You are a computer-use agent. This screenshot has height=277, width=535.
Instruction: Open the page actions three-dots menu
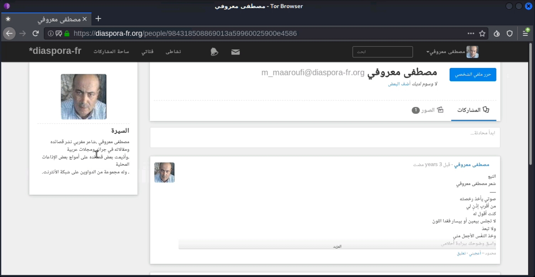pos(471,33)
